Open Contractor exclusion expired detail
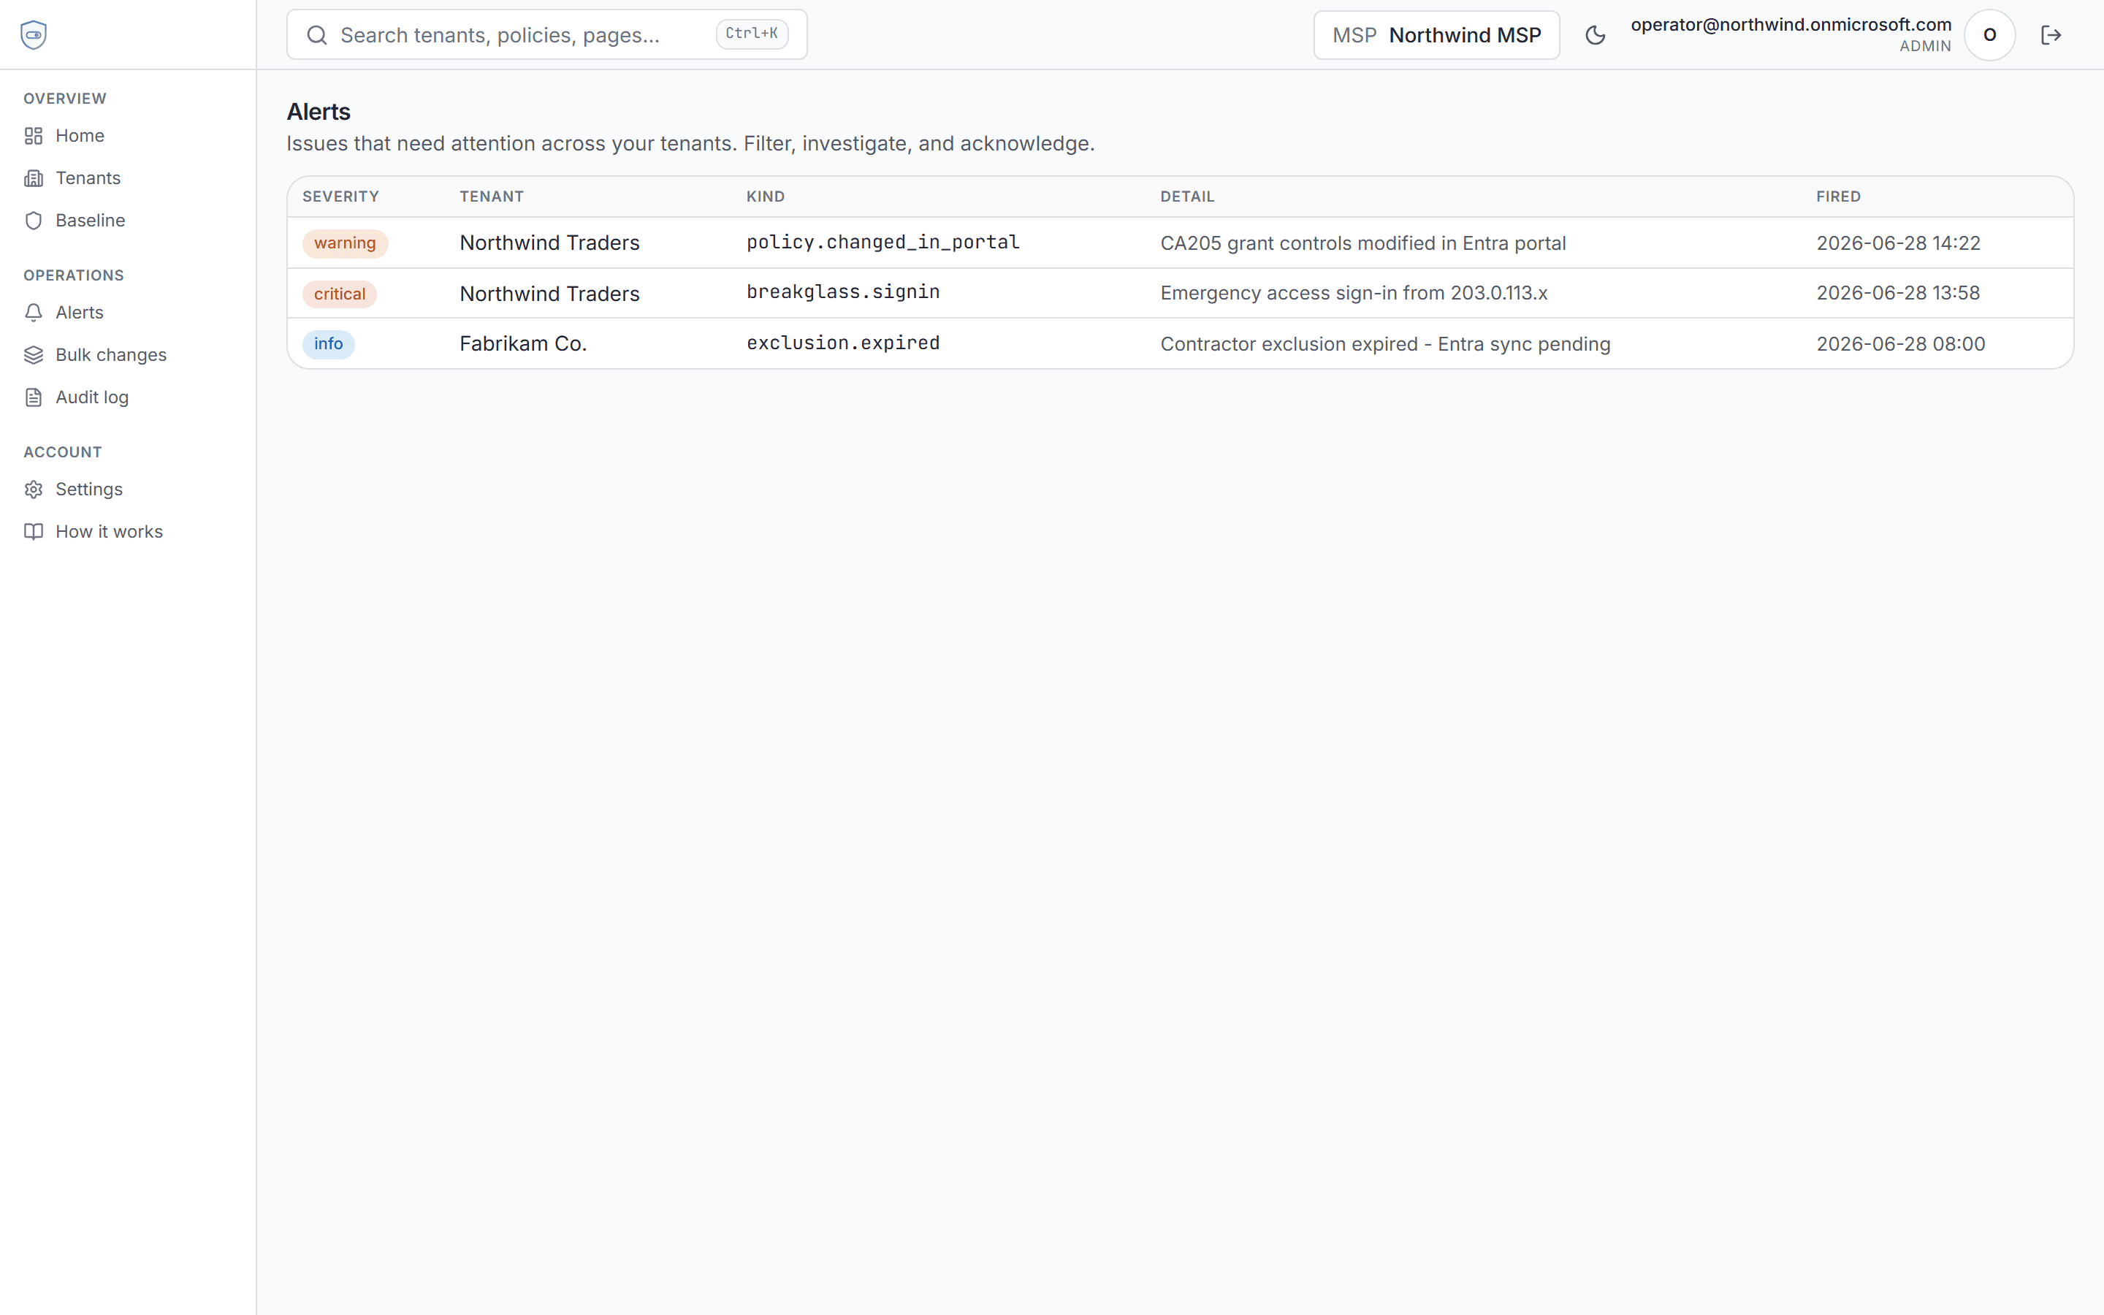This screenshot has height=1315, width=2104. coord(1385,344)
